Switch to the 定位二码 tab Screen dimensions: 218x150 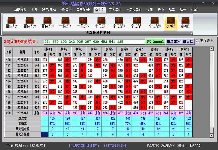(115, 10)
